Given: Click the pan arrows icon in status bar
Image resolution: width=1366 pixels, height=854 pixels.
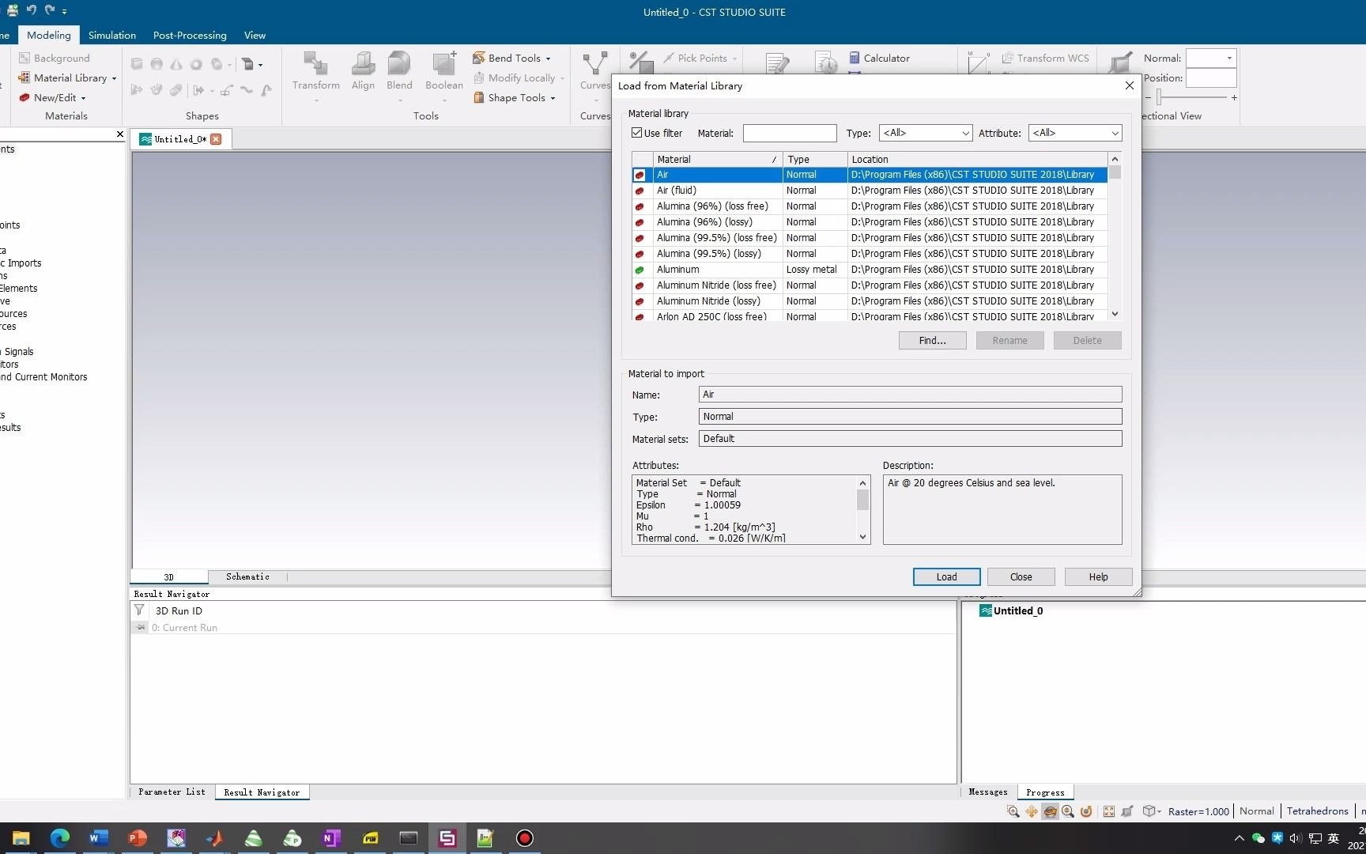Looking at the screenshot, I should coord(1032,811).
